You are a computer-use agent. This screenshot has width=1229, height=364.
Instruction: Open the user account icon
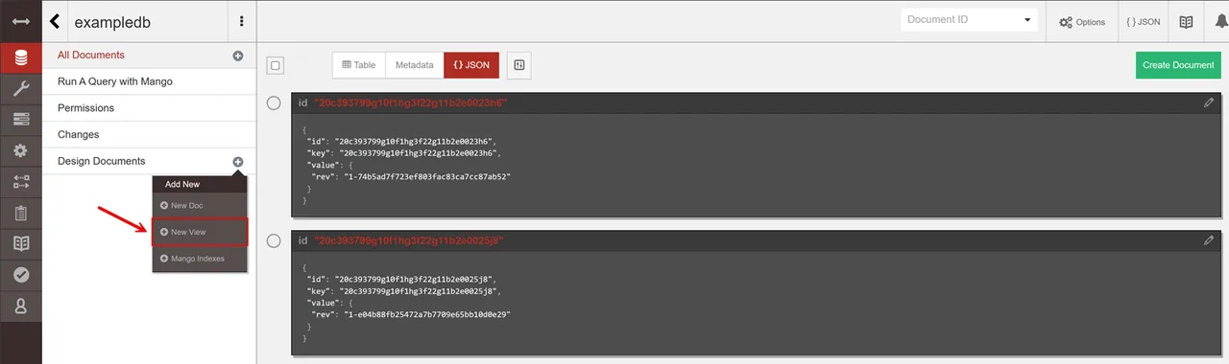(20, 307)
